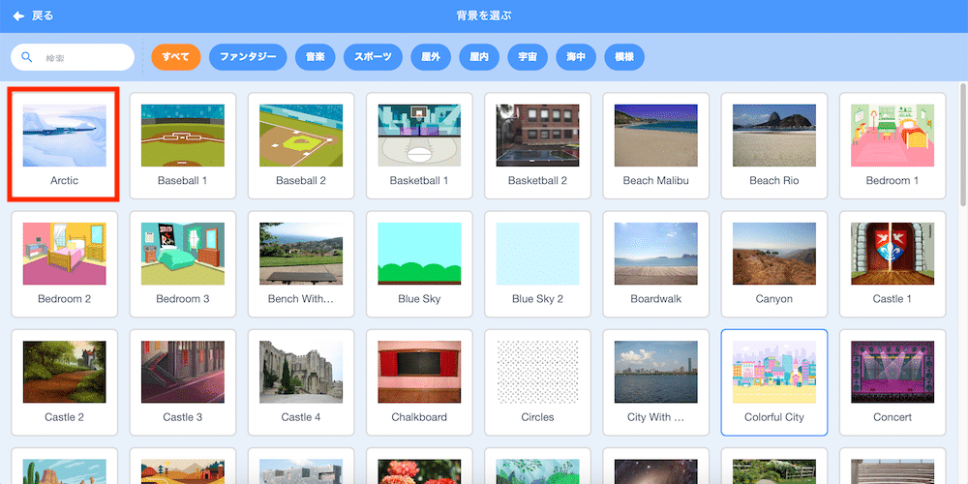
Task: Choose the Blue Sky backdrop
Action: click(419, 264)
